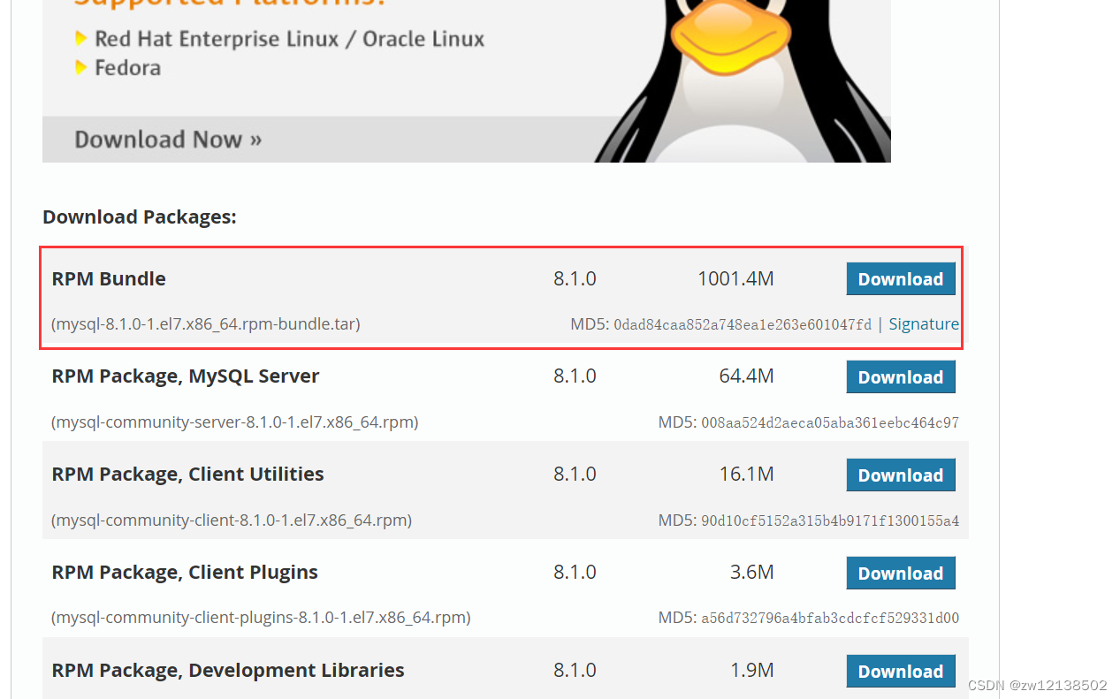Select filename mysql-community-server-8.1.0-1.el7.x86_64.rpm
The image size is (1120, 699).
235,422
